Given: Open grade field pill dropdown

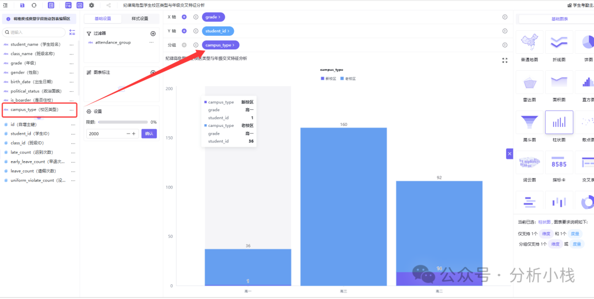Looking at the screenshot, I should 213,17.
